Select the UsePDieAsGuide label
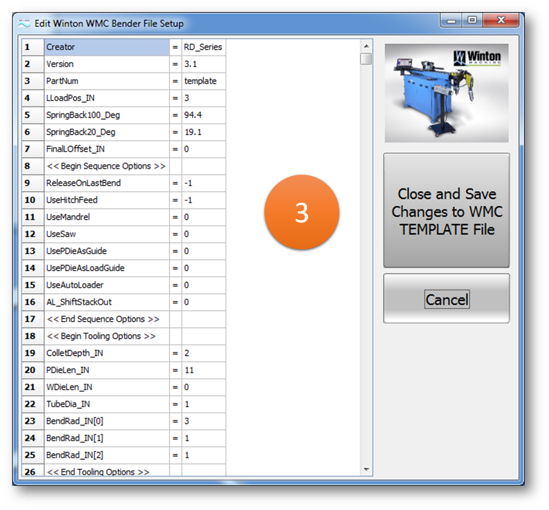Screen dimensions: 549x510 (107, 251)
